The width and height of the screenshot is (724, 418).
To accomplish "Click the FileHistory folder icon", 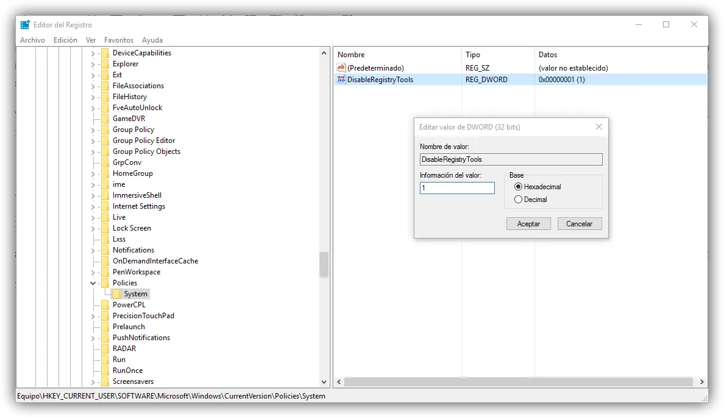I will pos(105,97).
